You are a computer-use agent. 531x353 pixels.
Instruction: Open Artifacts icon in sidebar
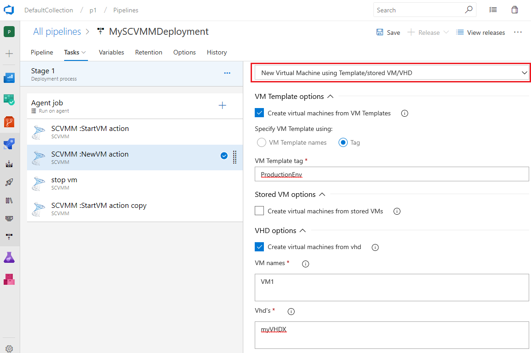(9, 279)
